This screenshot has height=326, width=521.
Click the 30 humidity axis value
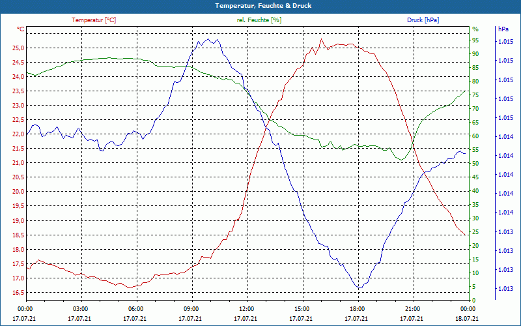click(475, 218)
